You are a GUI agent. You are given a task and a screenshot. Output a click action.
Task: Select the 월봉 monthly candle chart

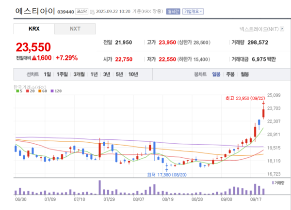tap(245, 74)
